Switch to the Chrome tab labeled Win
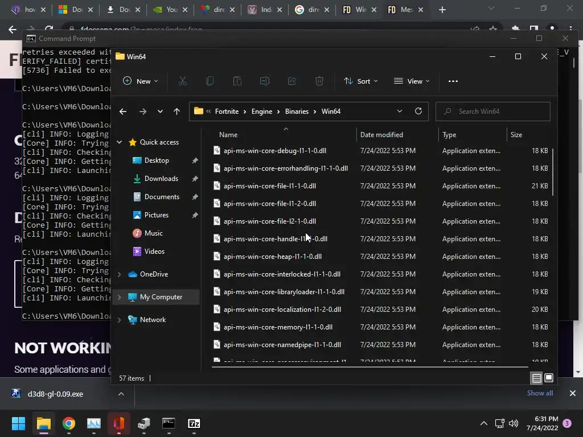The image size is (583, 437). pos(359,10)
